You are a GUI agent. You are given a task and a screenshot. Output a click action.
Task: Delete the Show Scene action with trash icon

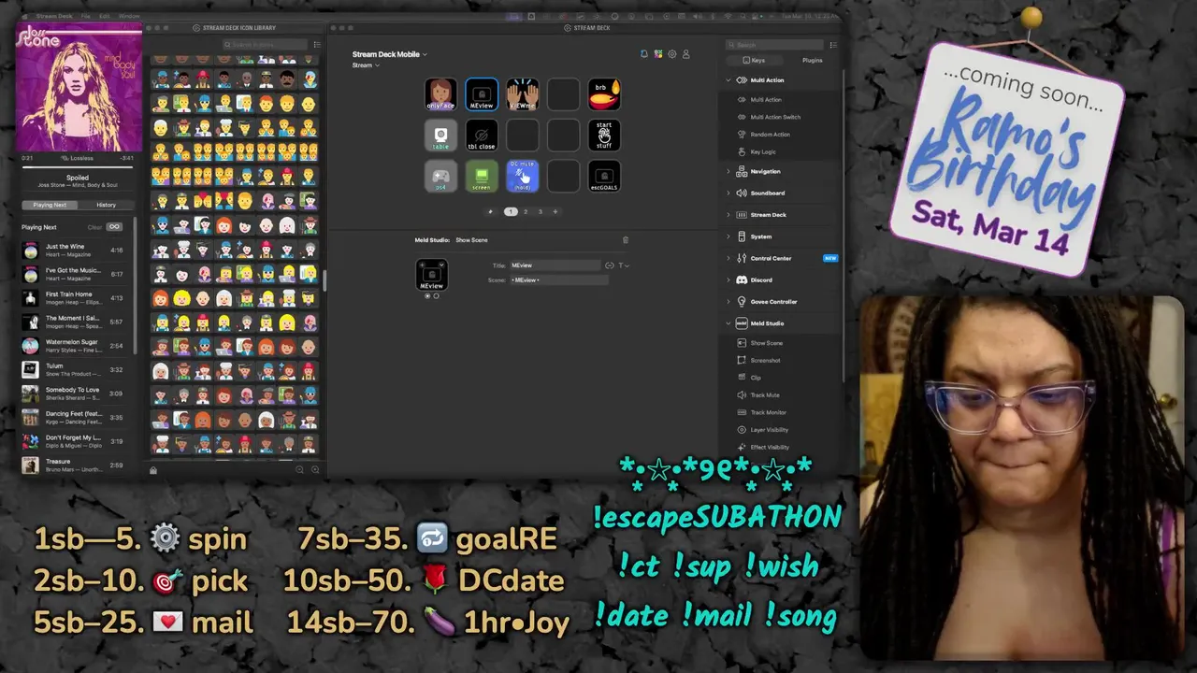coord(626,240)
